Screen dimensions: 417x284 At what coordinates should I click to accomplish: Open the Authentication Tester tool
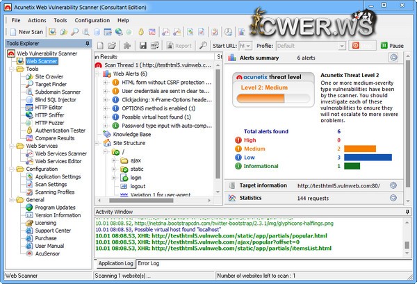(60, 131)
